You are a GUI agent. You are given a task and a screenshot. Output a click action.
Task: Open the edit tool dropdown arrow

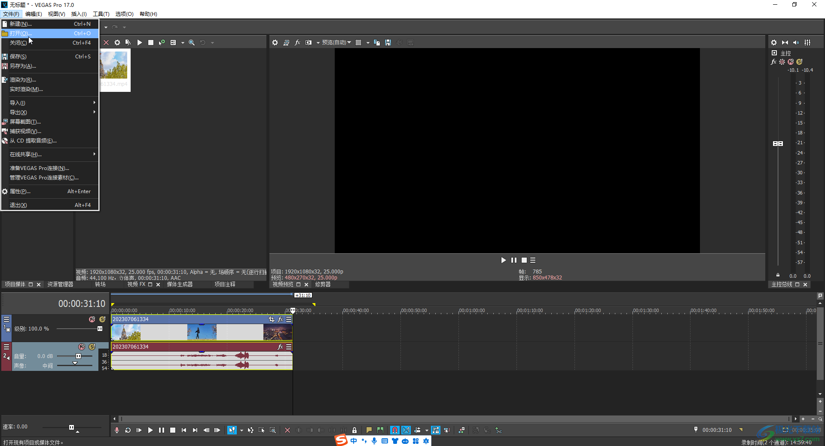pos(241,430)
